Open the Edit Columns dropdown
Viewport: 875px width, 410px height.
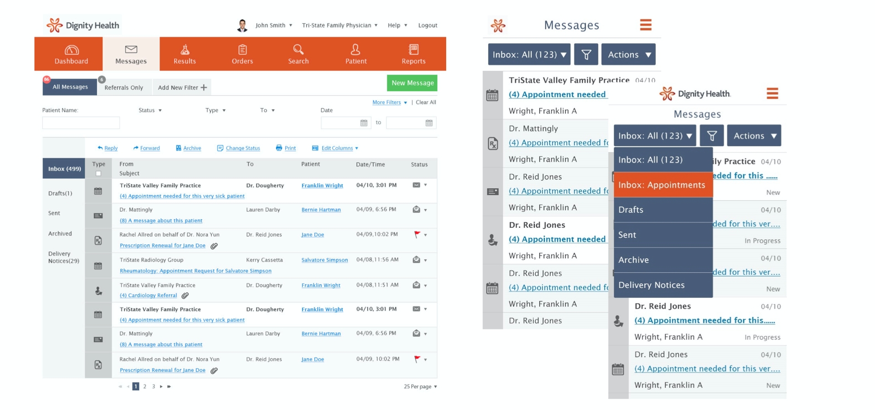[x=335, y=148]
